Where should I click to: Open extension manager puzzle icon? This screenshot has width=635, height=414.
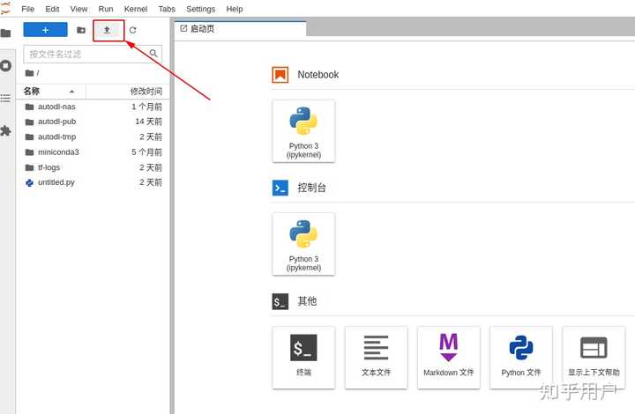pos(5,130)
